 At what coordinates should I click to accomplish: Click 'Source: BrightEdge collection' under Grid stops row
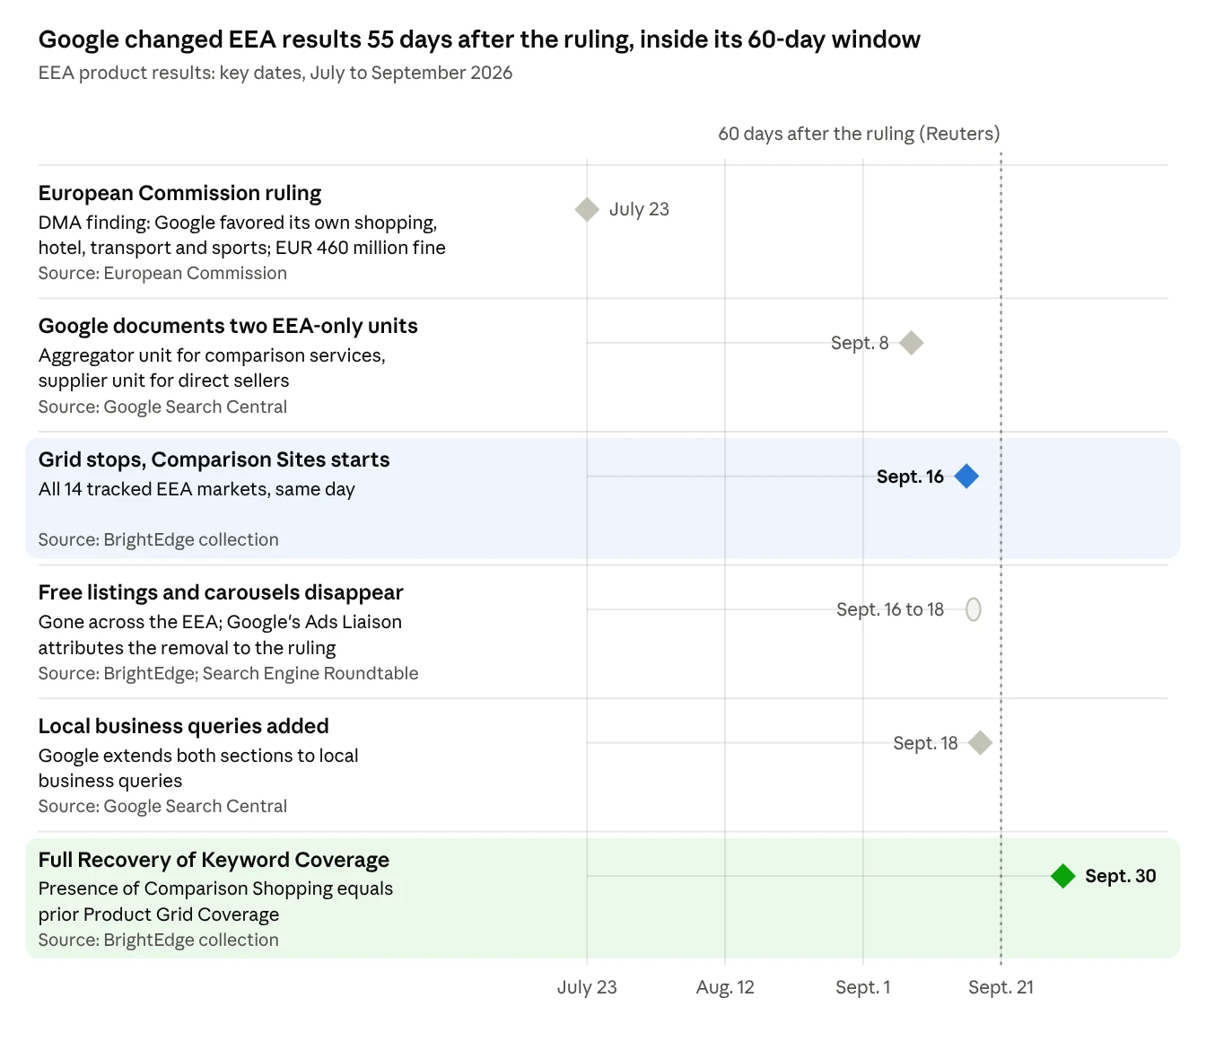point(158,539)
